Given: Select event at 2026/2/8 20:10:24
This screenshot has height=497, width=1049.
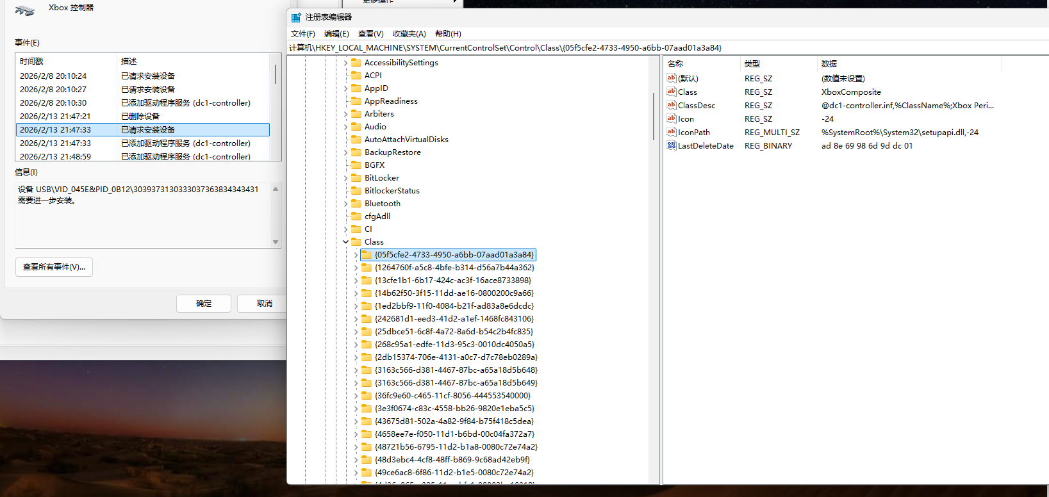Looking at the screenshot, I should [142, 76].
